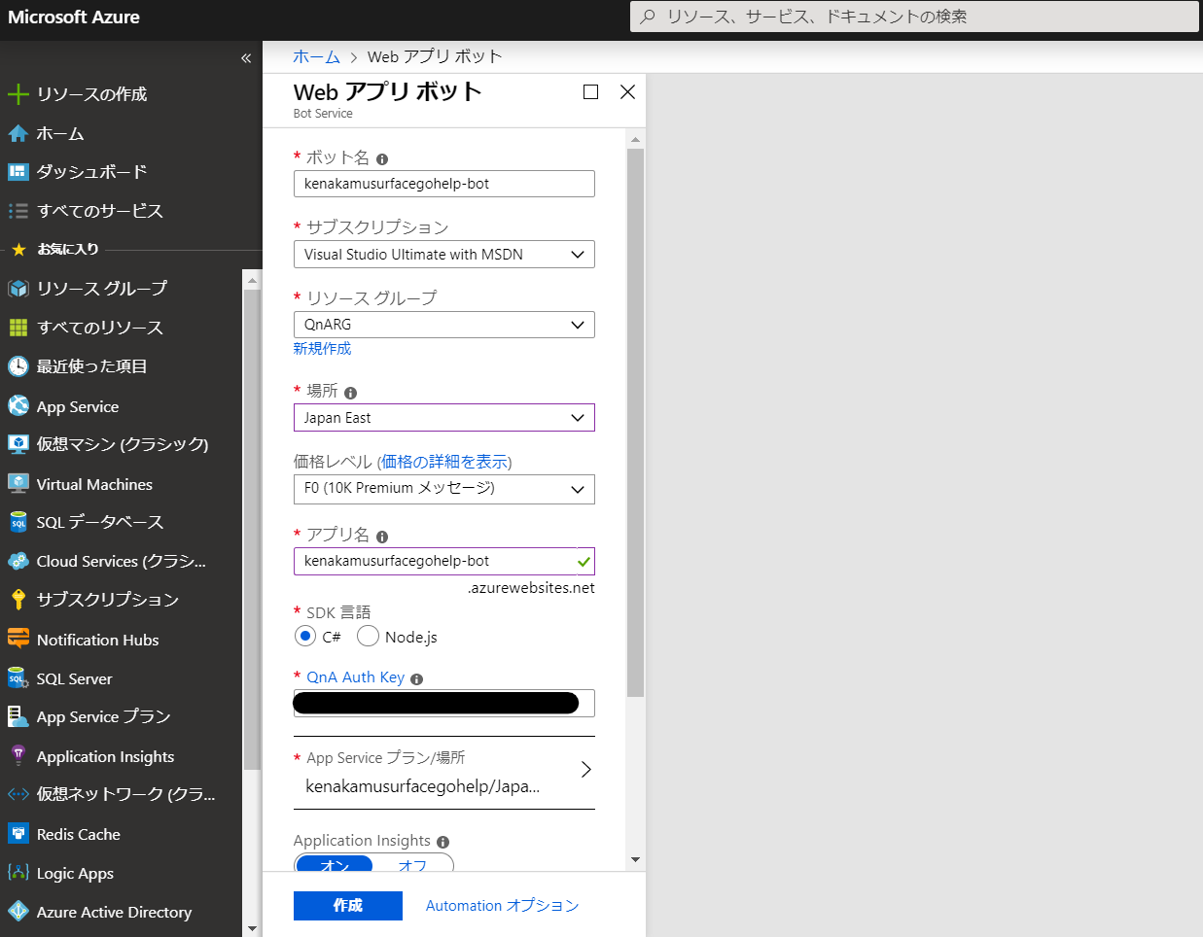Collapse the left sidebar with double chevron
1203x937 pixels.
point(246,58)
